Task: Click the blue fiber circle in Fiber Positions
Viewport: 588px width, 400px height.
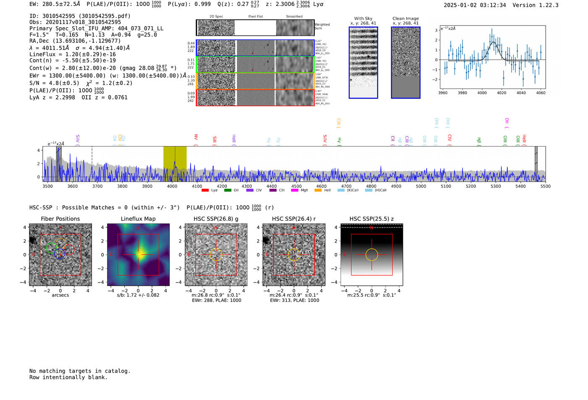Action: pyautogui.click(x=59, y=254)
